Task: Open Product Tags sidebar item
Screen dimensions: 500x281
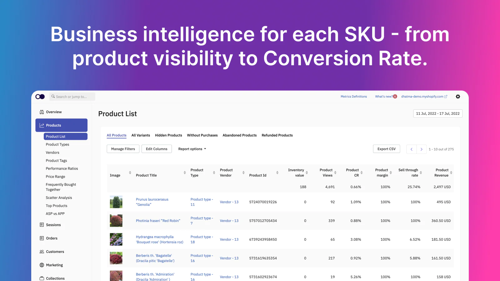Action: click(x=56, y=160)
